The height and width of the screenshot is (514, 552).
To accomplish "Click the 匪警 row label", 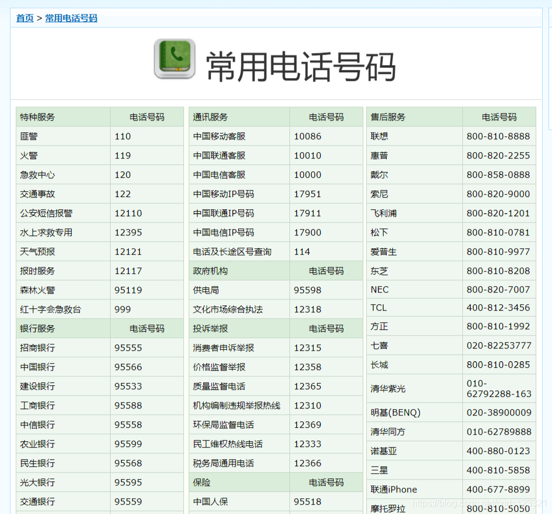I will pos(29,136).
